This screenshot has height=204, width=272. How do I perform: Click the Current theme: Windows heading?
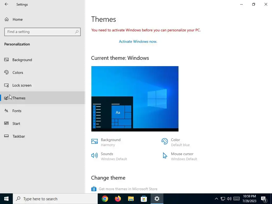pos(120,58)
